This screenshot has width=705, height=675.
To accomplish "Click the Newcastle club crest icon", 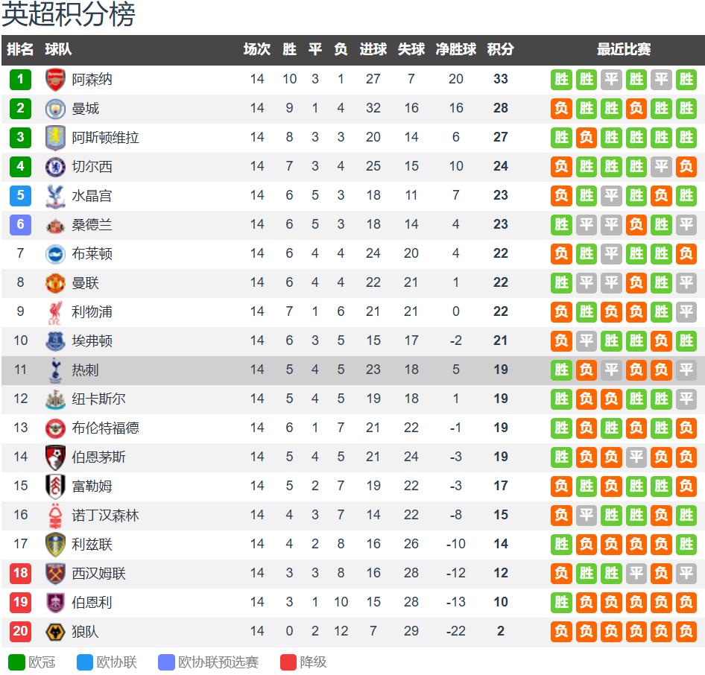I will click(x=56, y=399).
